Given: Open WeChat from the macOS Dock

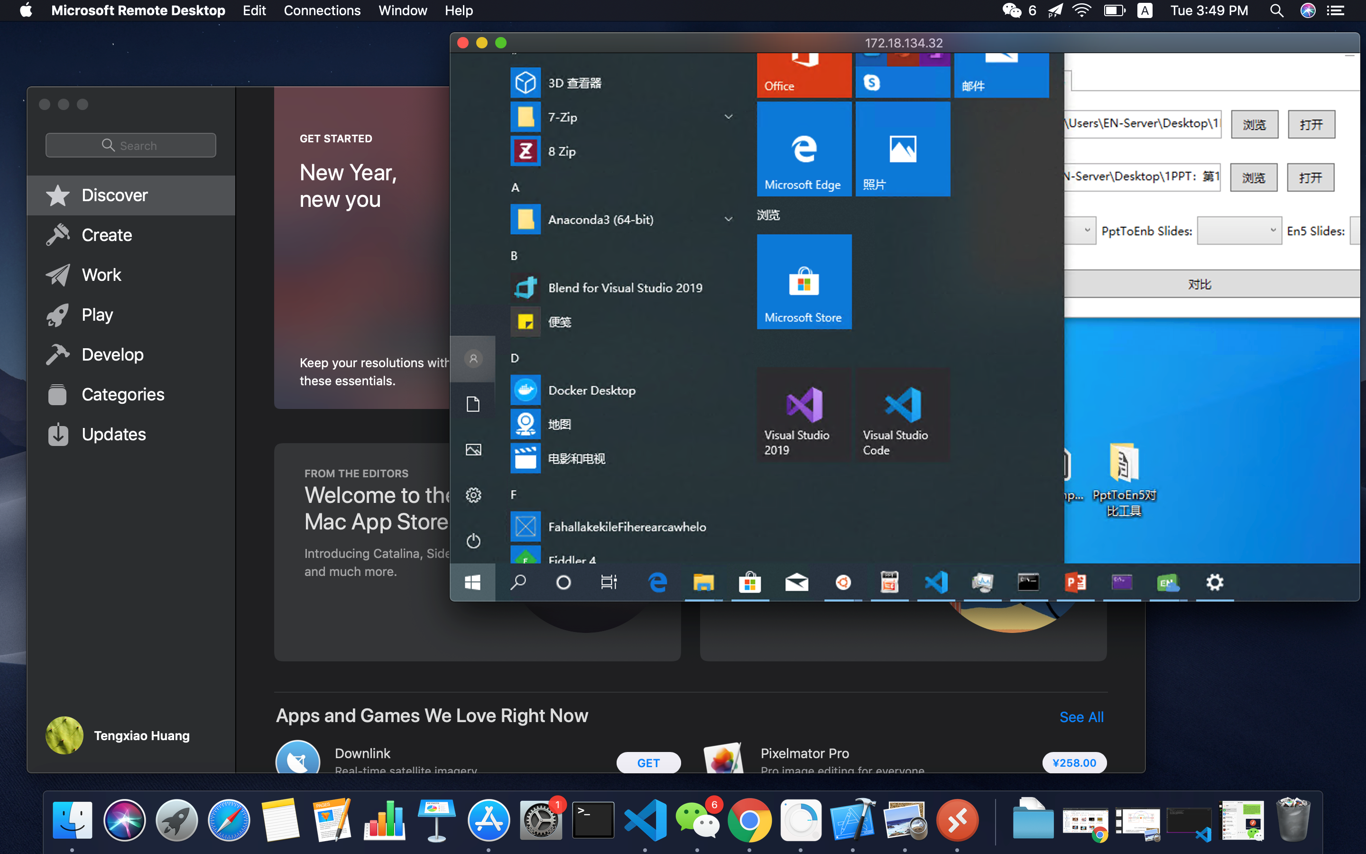Looking at the screenshot, I should 698,820.
